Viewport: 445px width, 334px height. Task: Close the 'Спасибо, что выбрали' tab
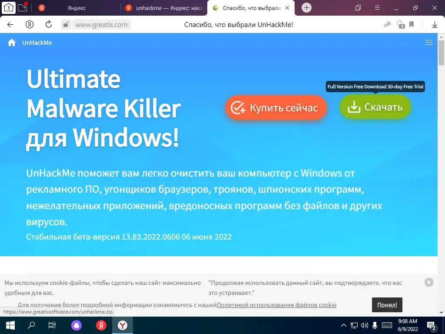coord(287,8)
